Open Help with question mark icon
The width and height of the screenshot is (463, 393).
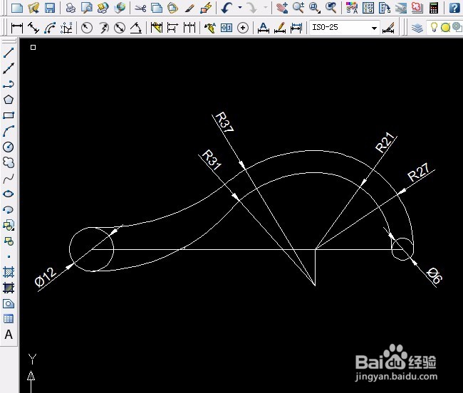point(454,7)
